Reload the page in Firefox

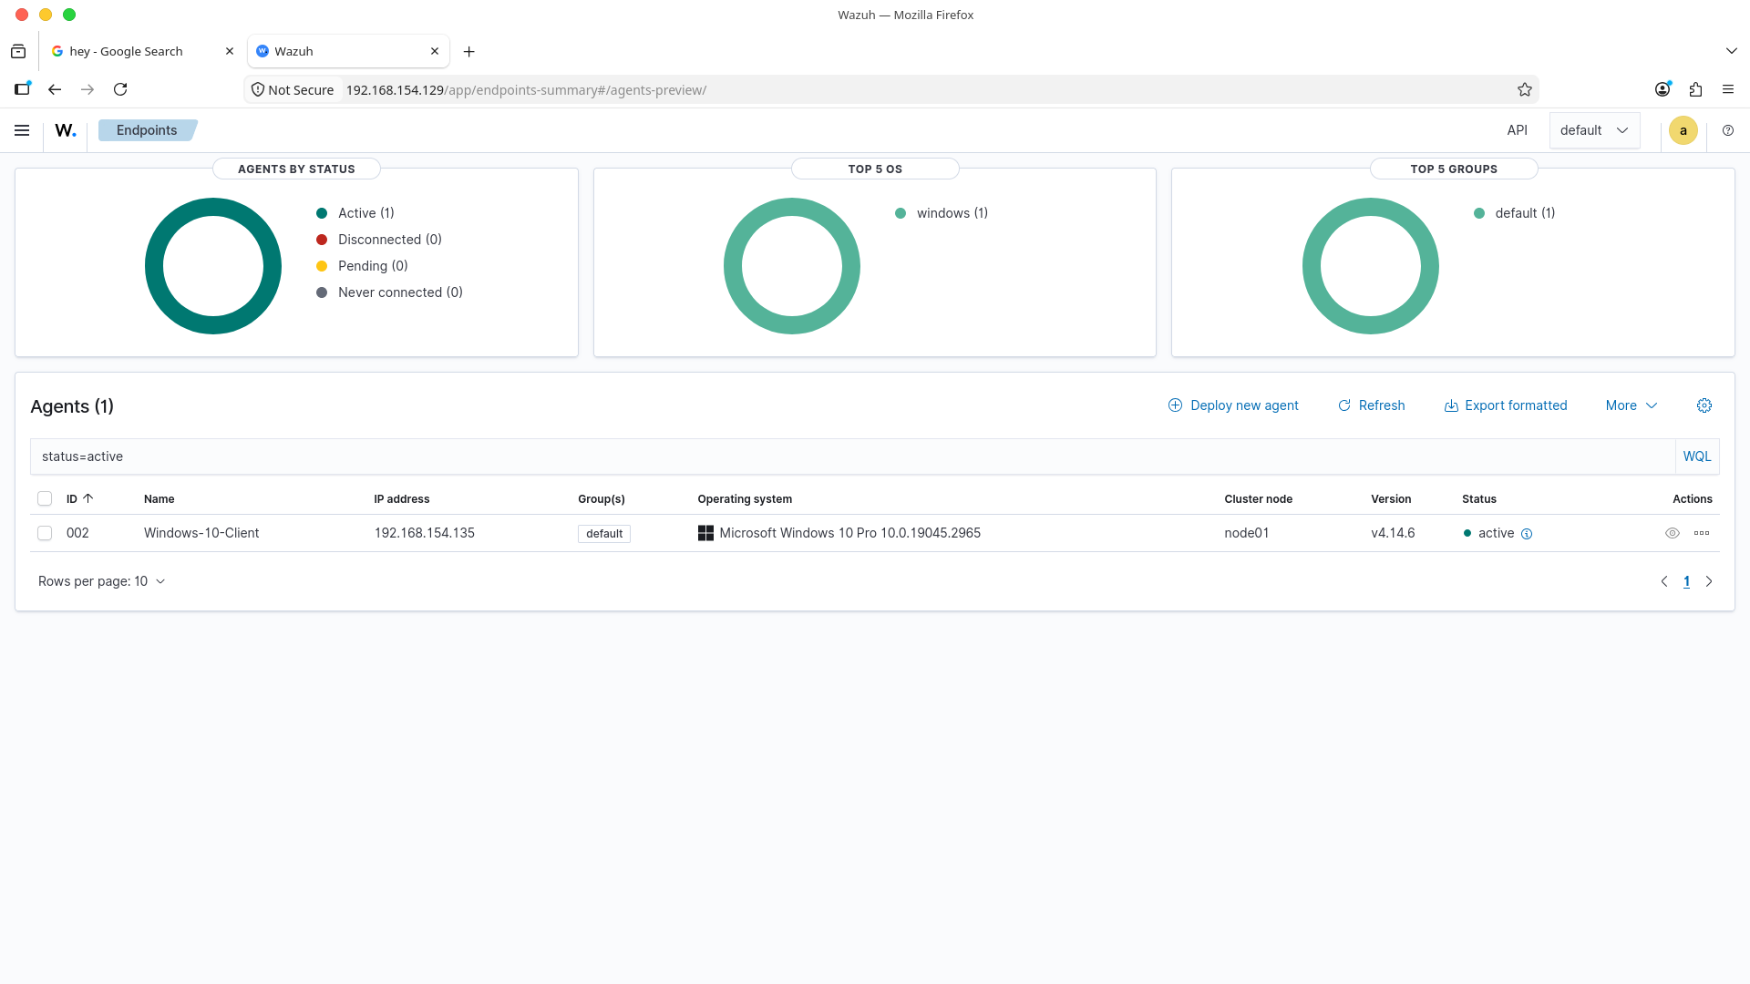click(120, 89)
